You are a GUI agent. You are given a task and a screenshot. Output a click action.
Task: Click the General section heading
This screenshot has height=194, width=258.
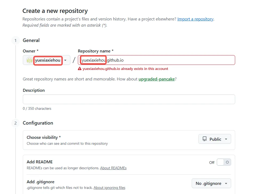pyautogui.click(x=31, y=40)
